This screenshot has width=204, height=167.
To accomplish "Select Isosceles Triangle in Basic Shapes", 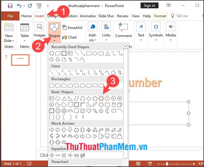I will [x=64, y=98].
